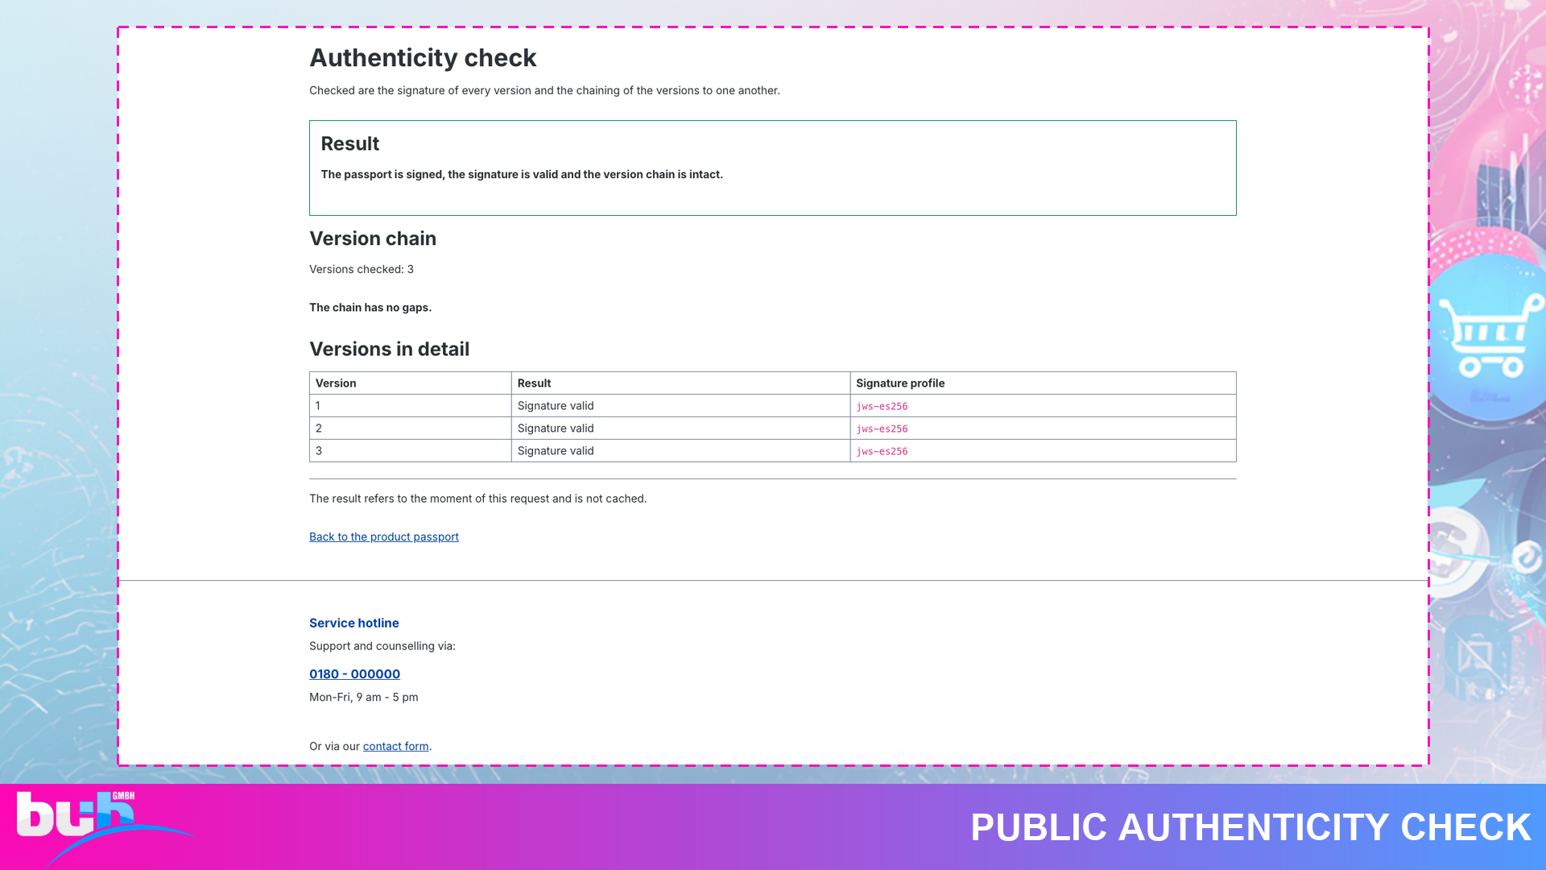The height and width of the screenshot is (870, 1546).
Task: Select the version 1 cell in the table
Action: (411, 406)
